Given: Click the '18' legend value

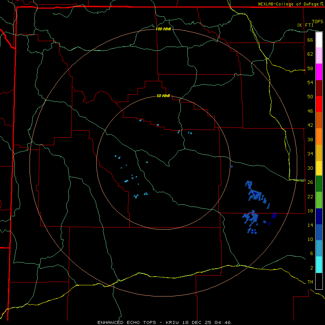Looking at the screenshot, I should (310, 211).
